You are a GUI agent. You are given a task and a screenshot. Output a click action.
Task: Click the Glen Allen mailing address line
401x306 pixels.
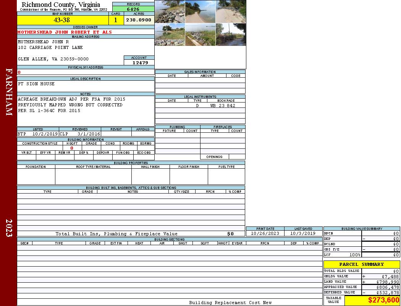click(53, 59)
